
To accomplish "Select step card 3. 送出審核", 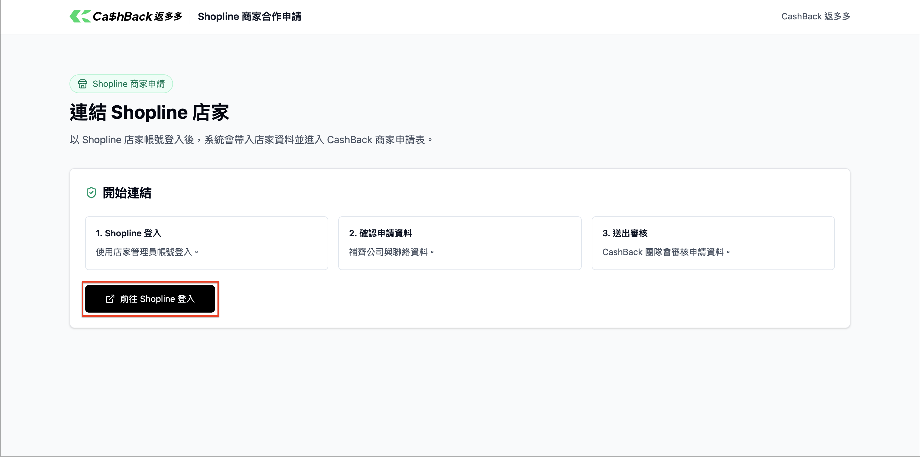I will (x=713, y=243).
